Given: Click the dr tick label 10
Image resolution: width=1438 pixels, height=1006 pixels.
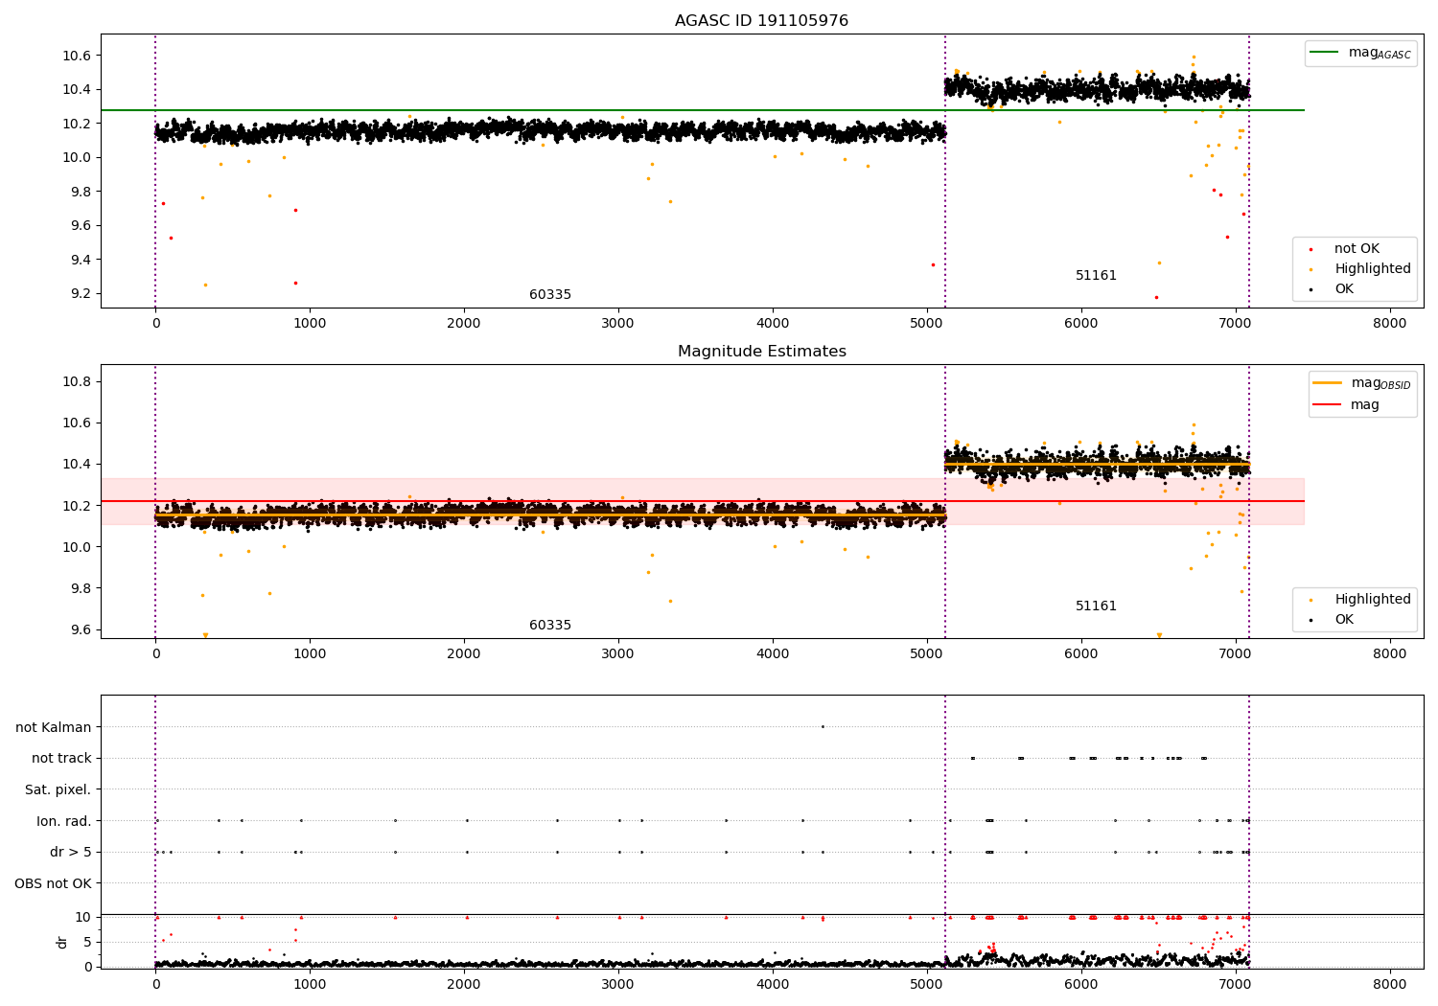Looking at the screenshot, I should (83, 918).
